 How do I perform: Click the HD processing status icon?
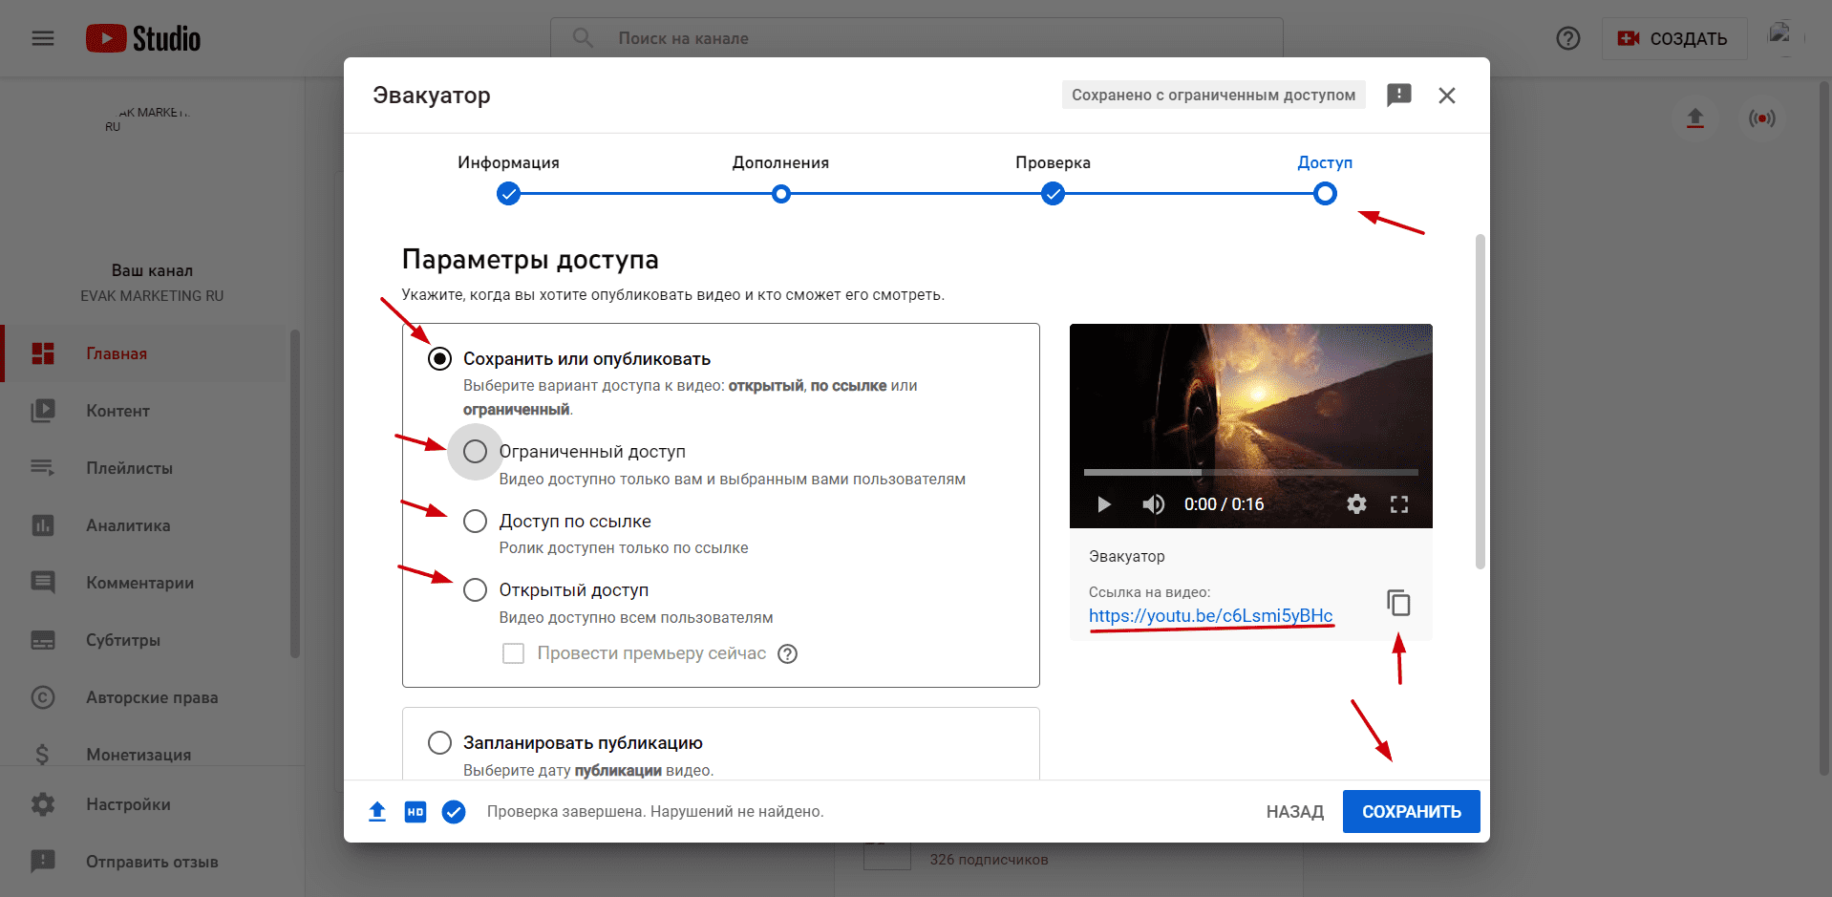(x=415, y=812)
